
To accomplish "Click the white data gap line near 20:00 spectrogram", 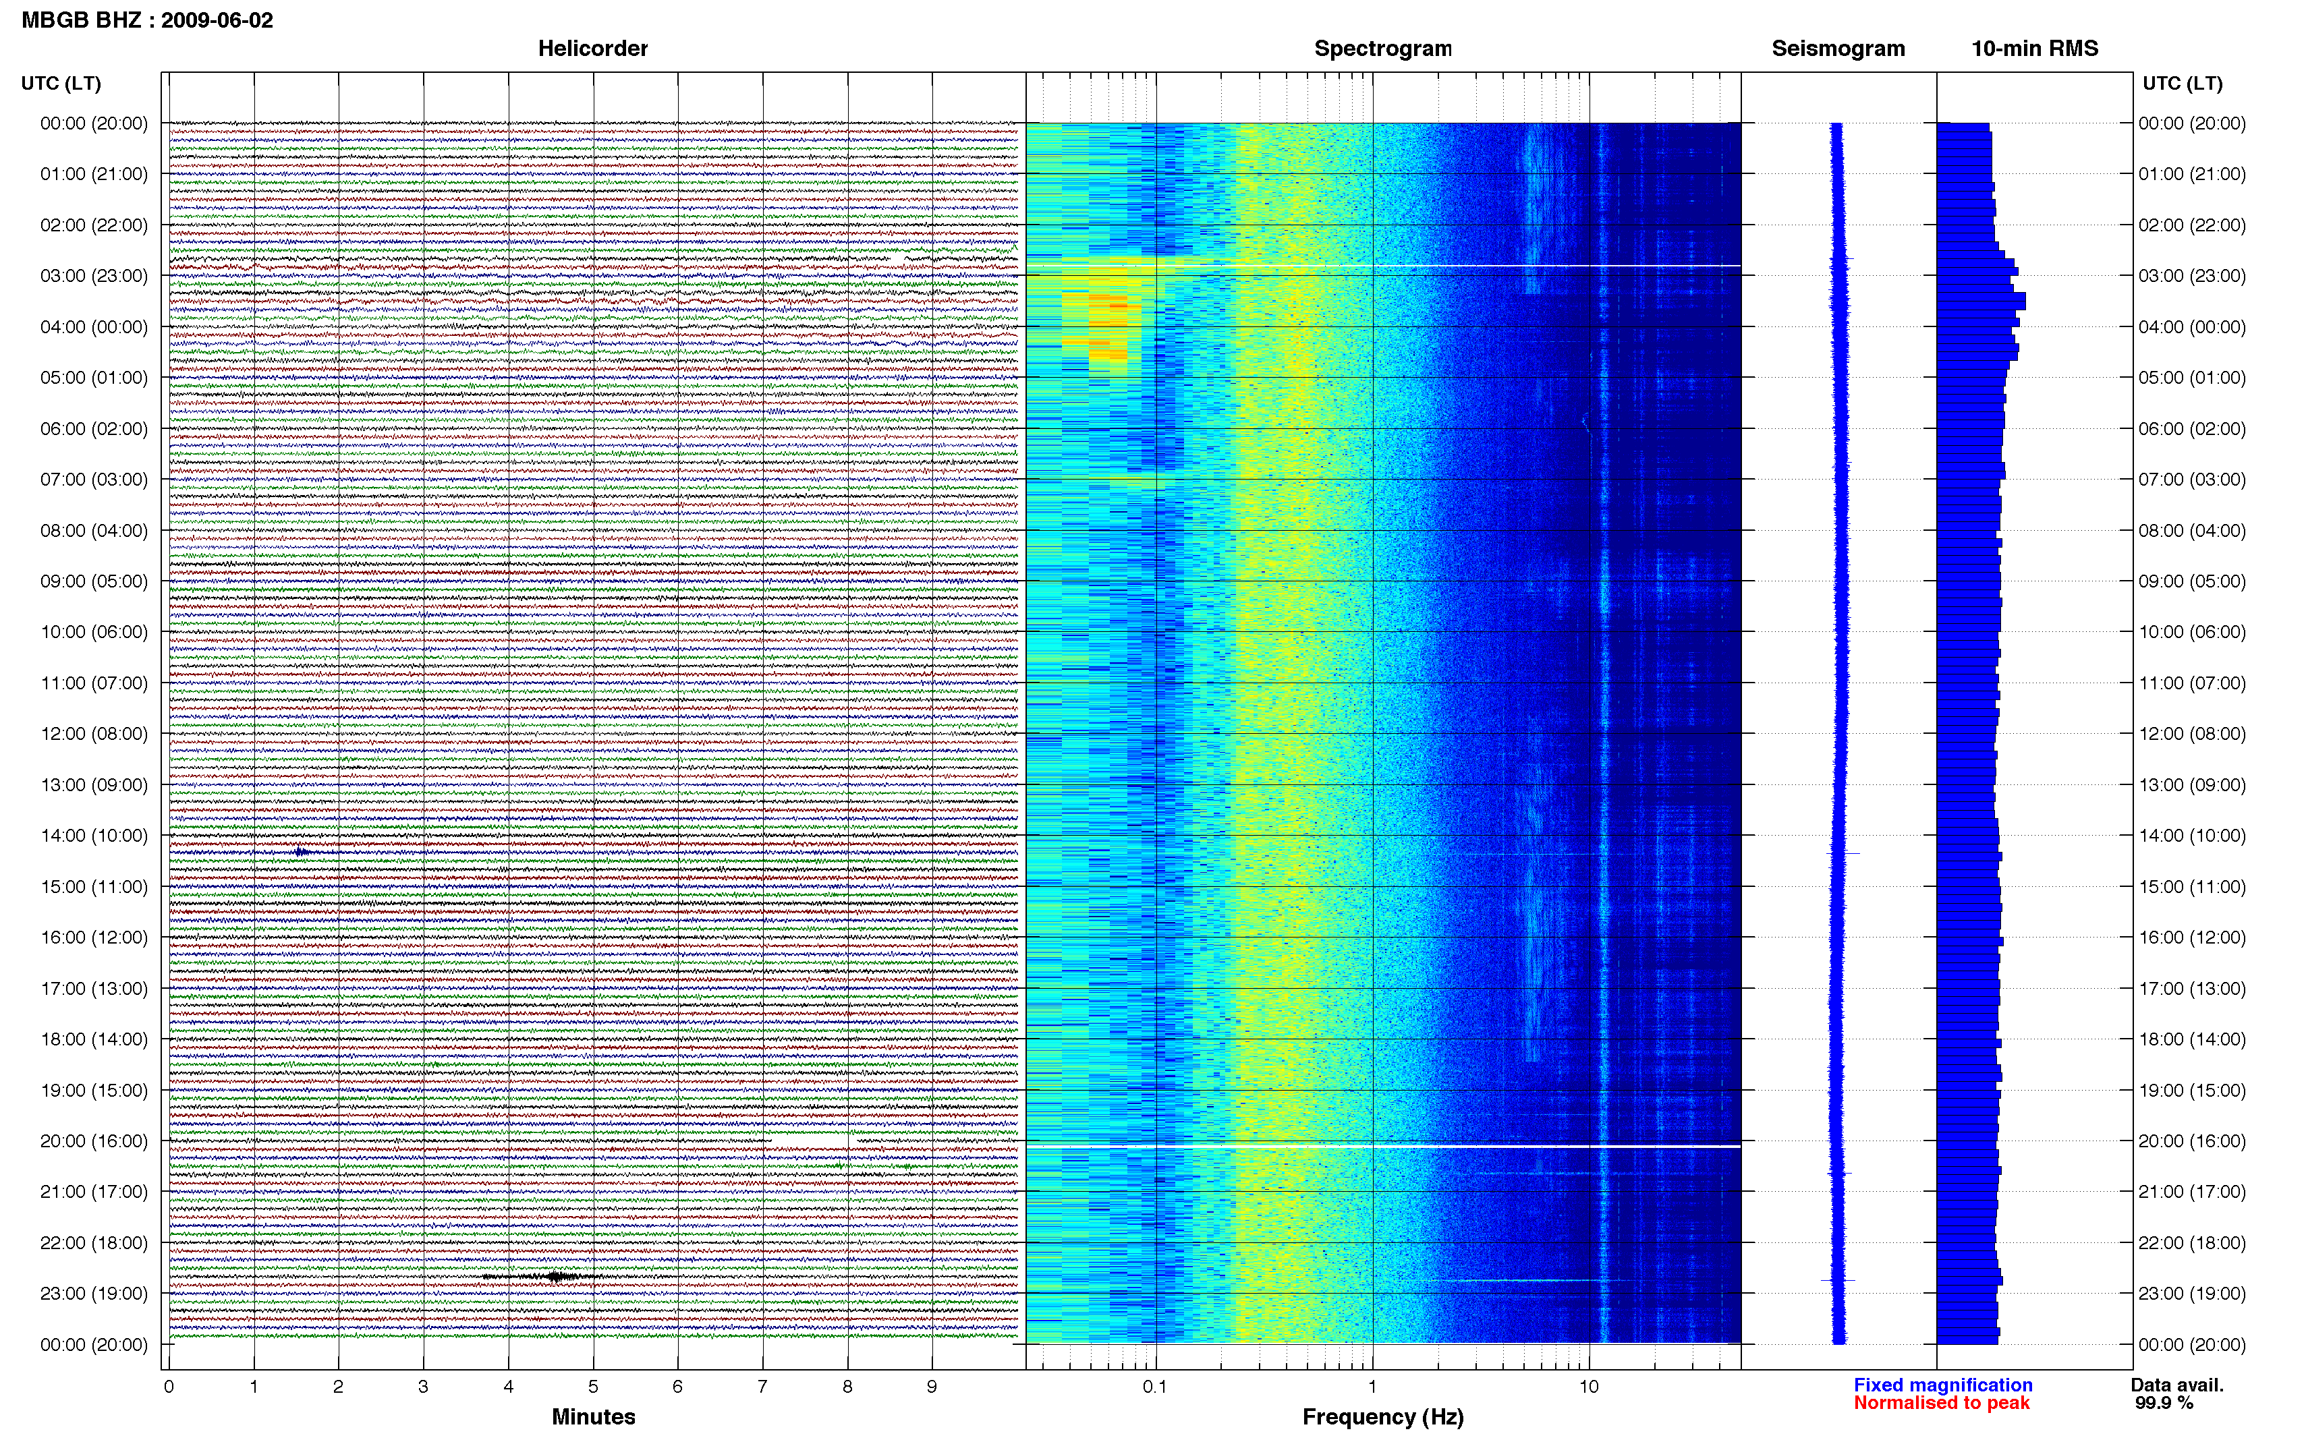I will pos(1383,1147).
